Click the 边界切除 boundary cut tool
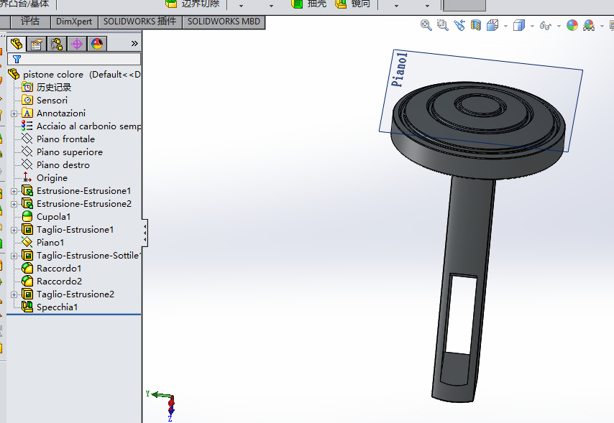Image resolution: width=614 pixels, height=423 pixels. click(x=192, y=4)
